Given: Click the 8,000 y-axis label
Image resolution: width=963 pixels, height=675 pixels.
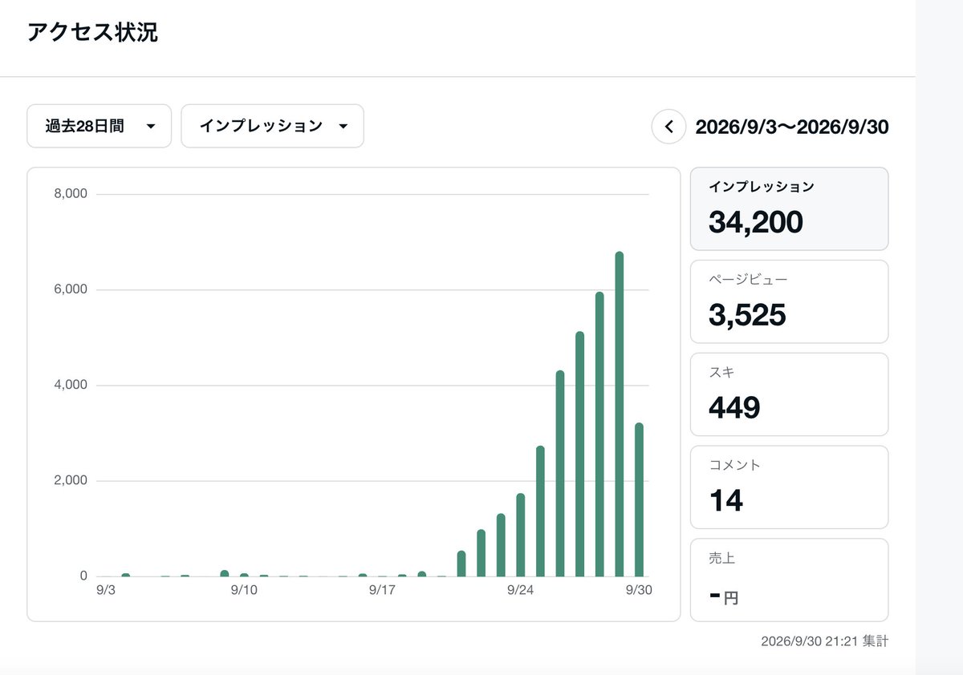Looking at the screenshot, I should 71,194.
